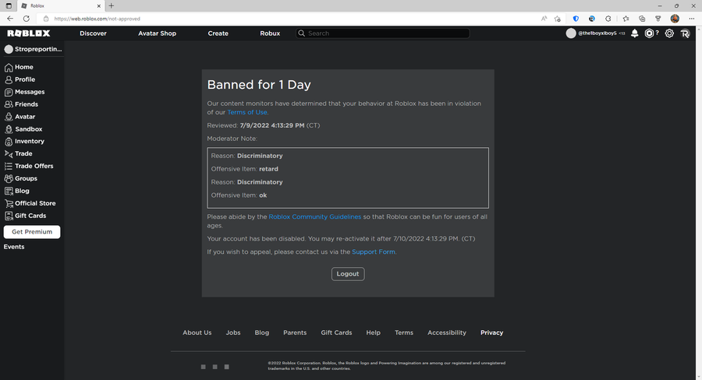The height and width of the screenshot is (380, 702).
Task: Open the sidebar Gift Cards item
Action: pyautogui.click(x=25, y=216)
